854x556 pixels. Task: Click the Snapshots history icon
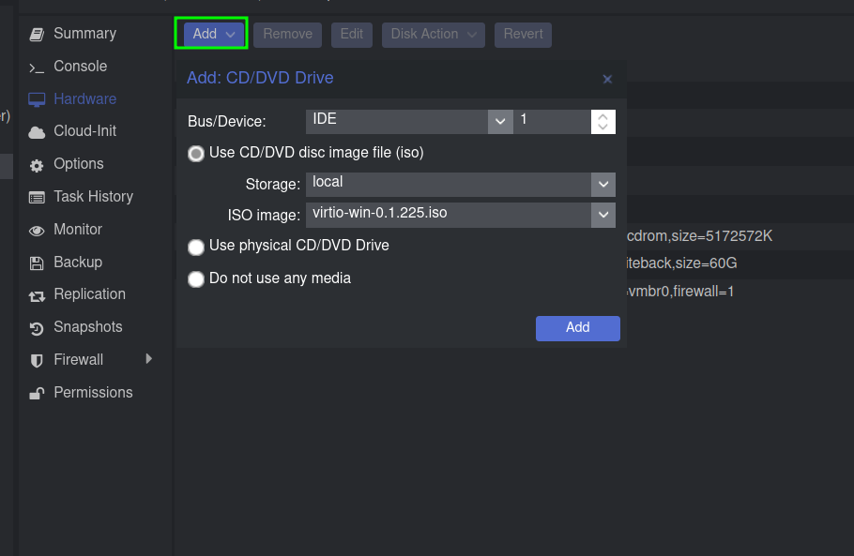pyautogui.click(x=37, y=328)
